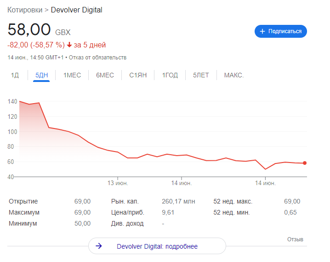Click the 13 июн. date label
Image resolution: width=330 pixels, height=262 pixels.
118,183
